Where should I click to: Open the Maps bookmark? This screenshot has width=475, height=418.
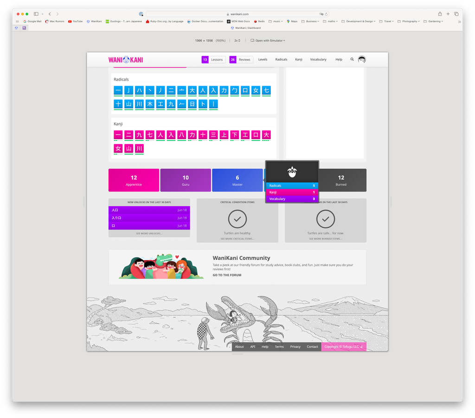coord(292,21)
